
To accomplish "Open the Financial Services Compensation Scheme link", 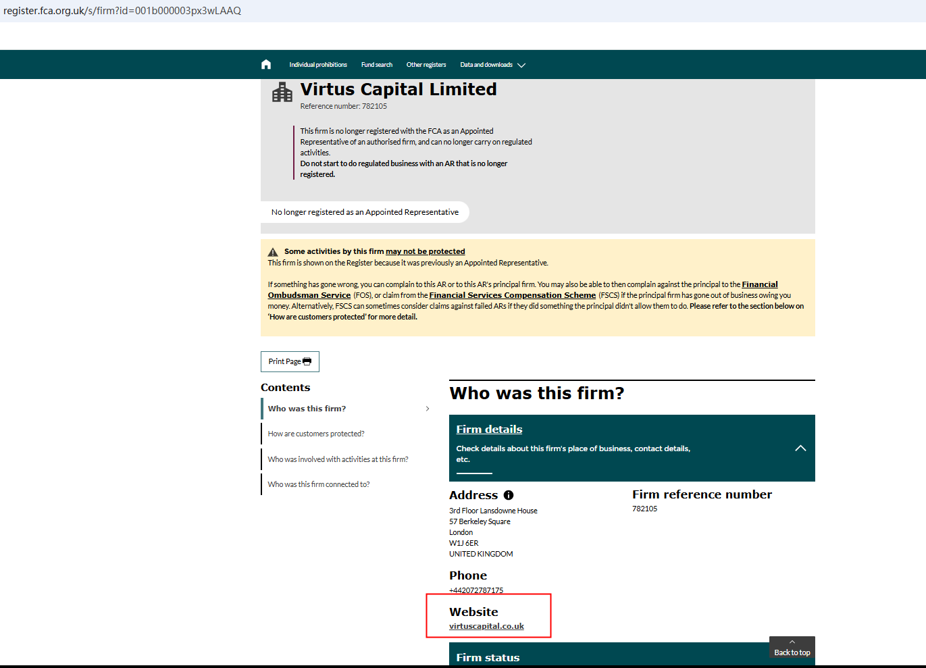I will (513, 295).
